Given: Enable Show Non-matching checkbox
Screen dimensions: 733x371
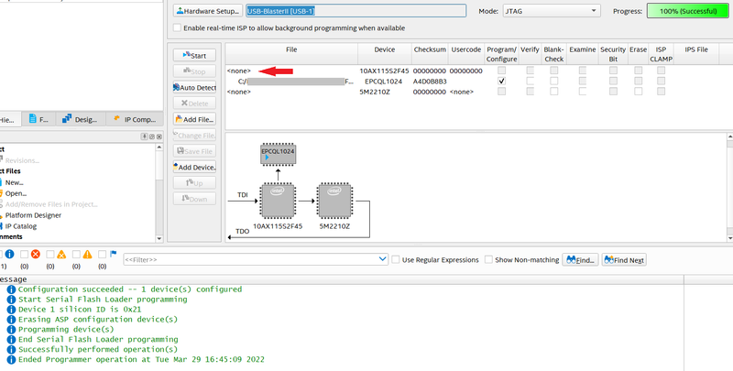Looking at the screenshot, I should 489,260.
